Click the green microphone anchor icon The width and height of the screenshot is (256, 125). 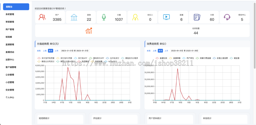(x=104, y=17)
